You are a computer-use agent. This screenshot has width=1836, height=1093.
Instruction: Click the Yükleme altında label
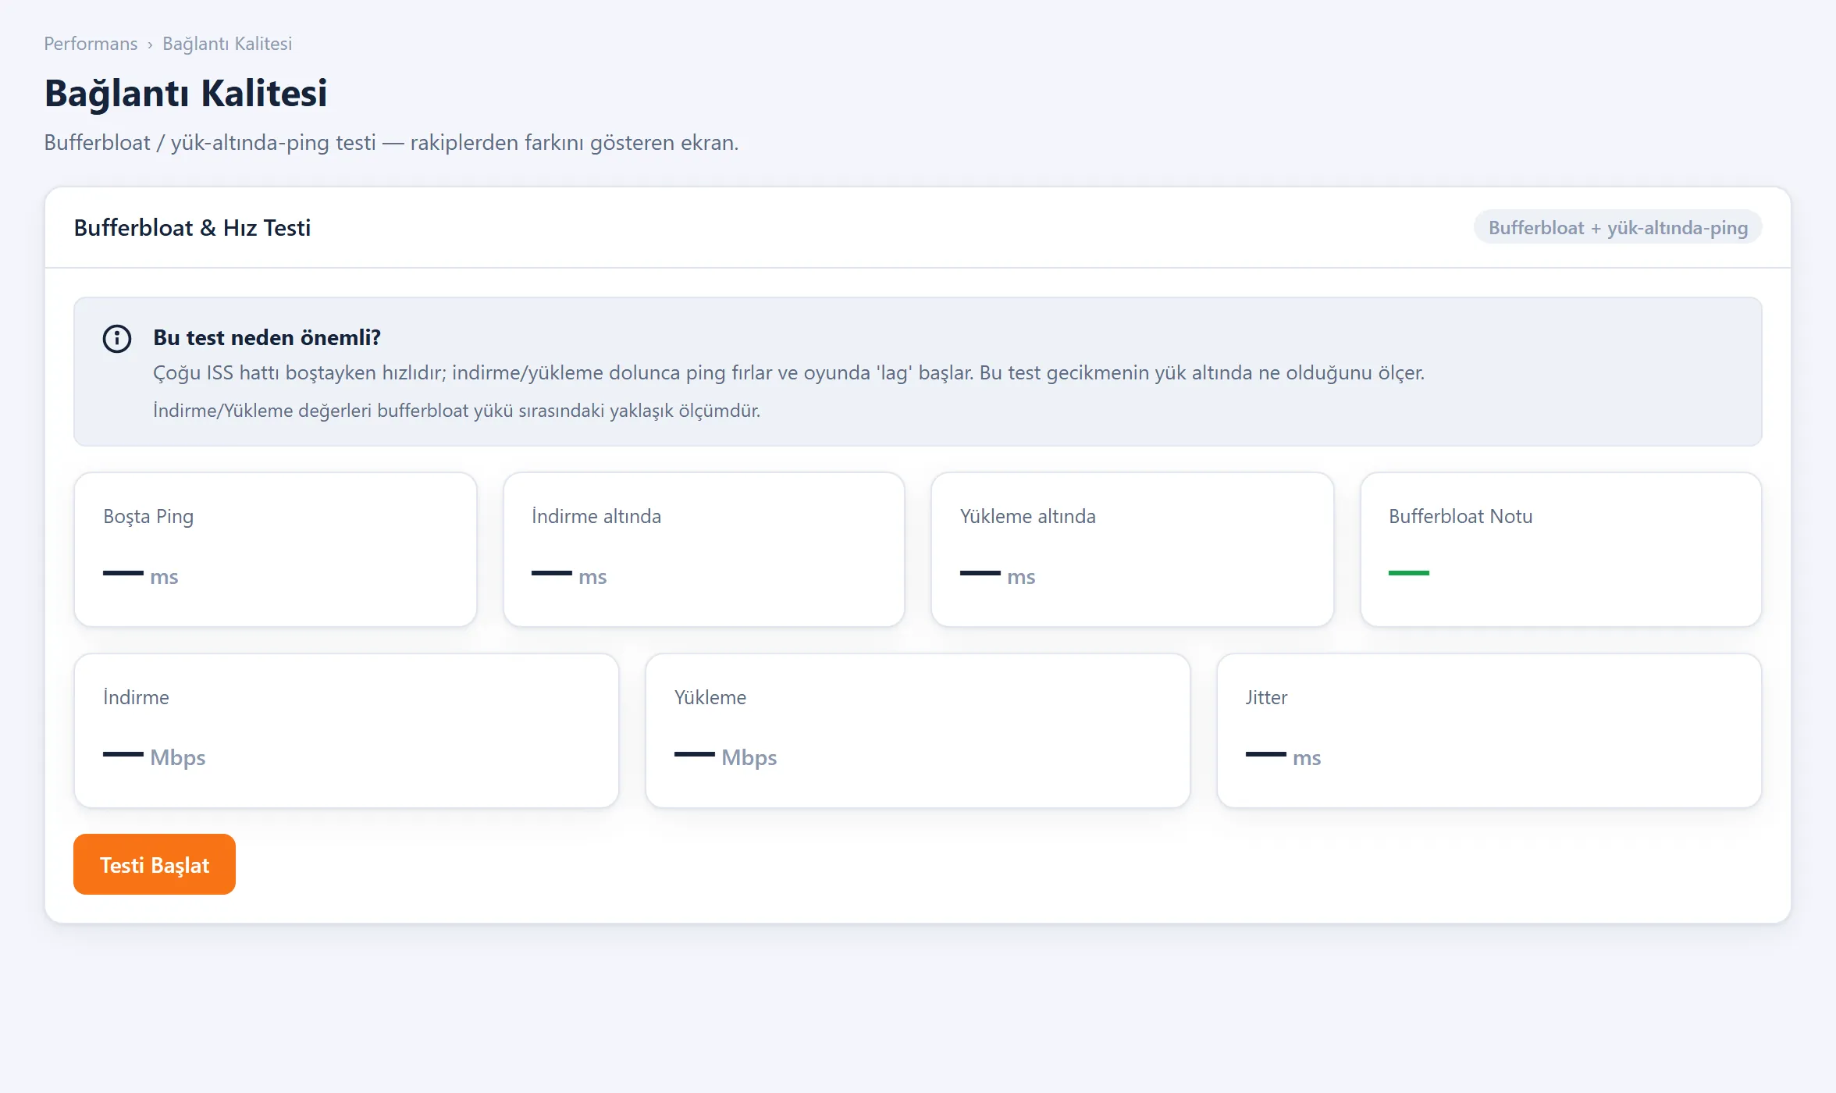(x=1027, y=516)
